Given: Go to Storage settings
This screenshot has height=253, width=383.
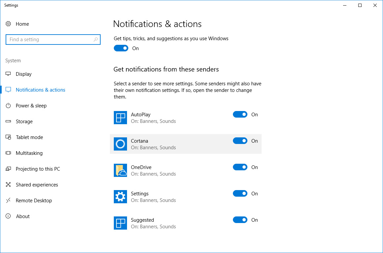Looking at the screenshot, I should coord(24,122).
